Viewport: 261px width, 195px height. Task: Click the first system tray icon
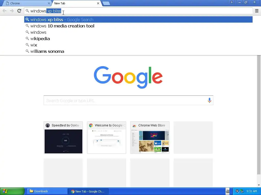click(x=237, y=191)
